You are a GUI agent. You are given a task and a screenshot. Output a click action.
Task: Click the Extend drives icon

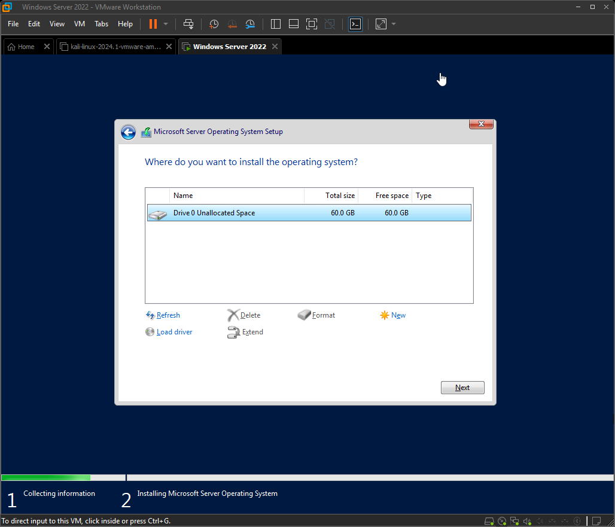(x=234, y=333)
